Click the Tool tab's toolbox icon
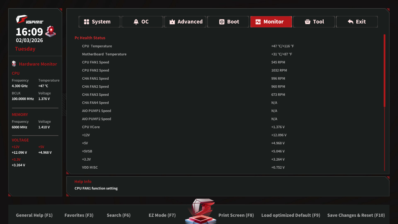 [x=308, y=22]
